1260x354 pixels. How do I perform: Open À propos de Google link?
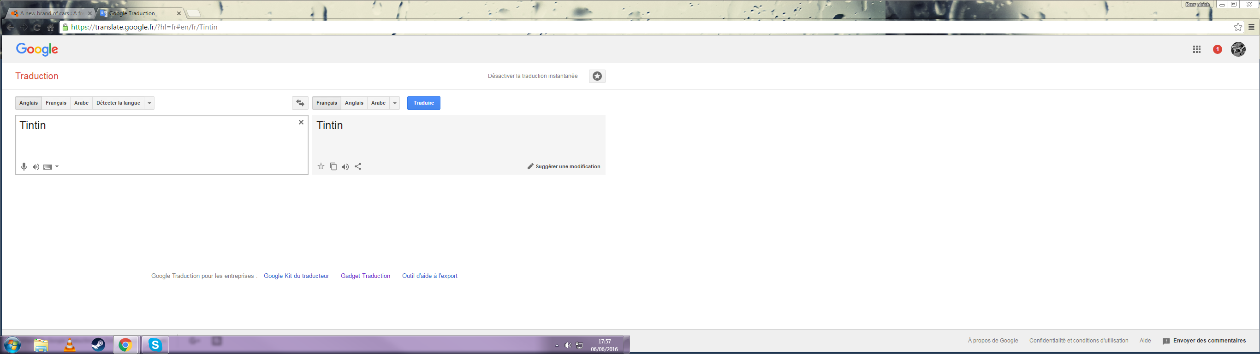click(993, 341)
